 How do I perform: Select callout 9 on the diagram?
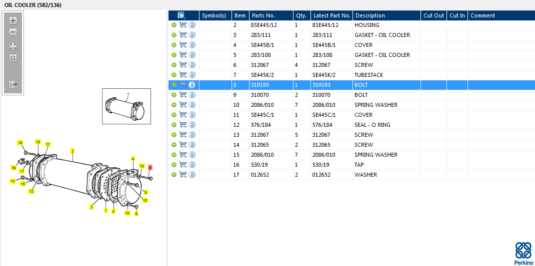point(145,192)
